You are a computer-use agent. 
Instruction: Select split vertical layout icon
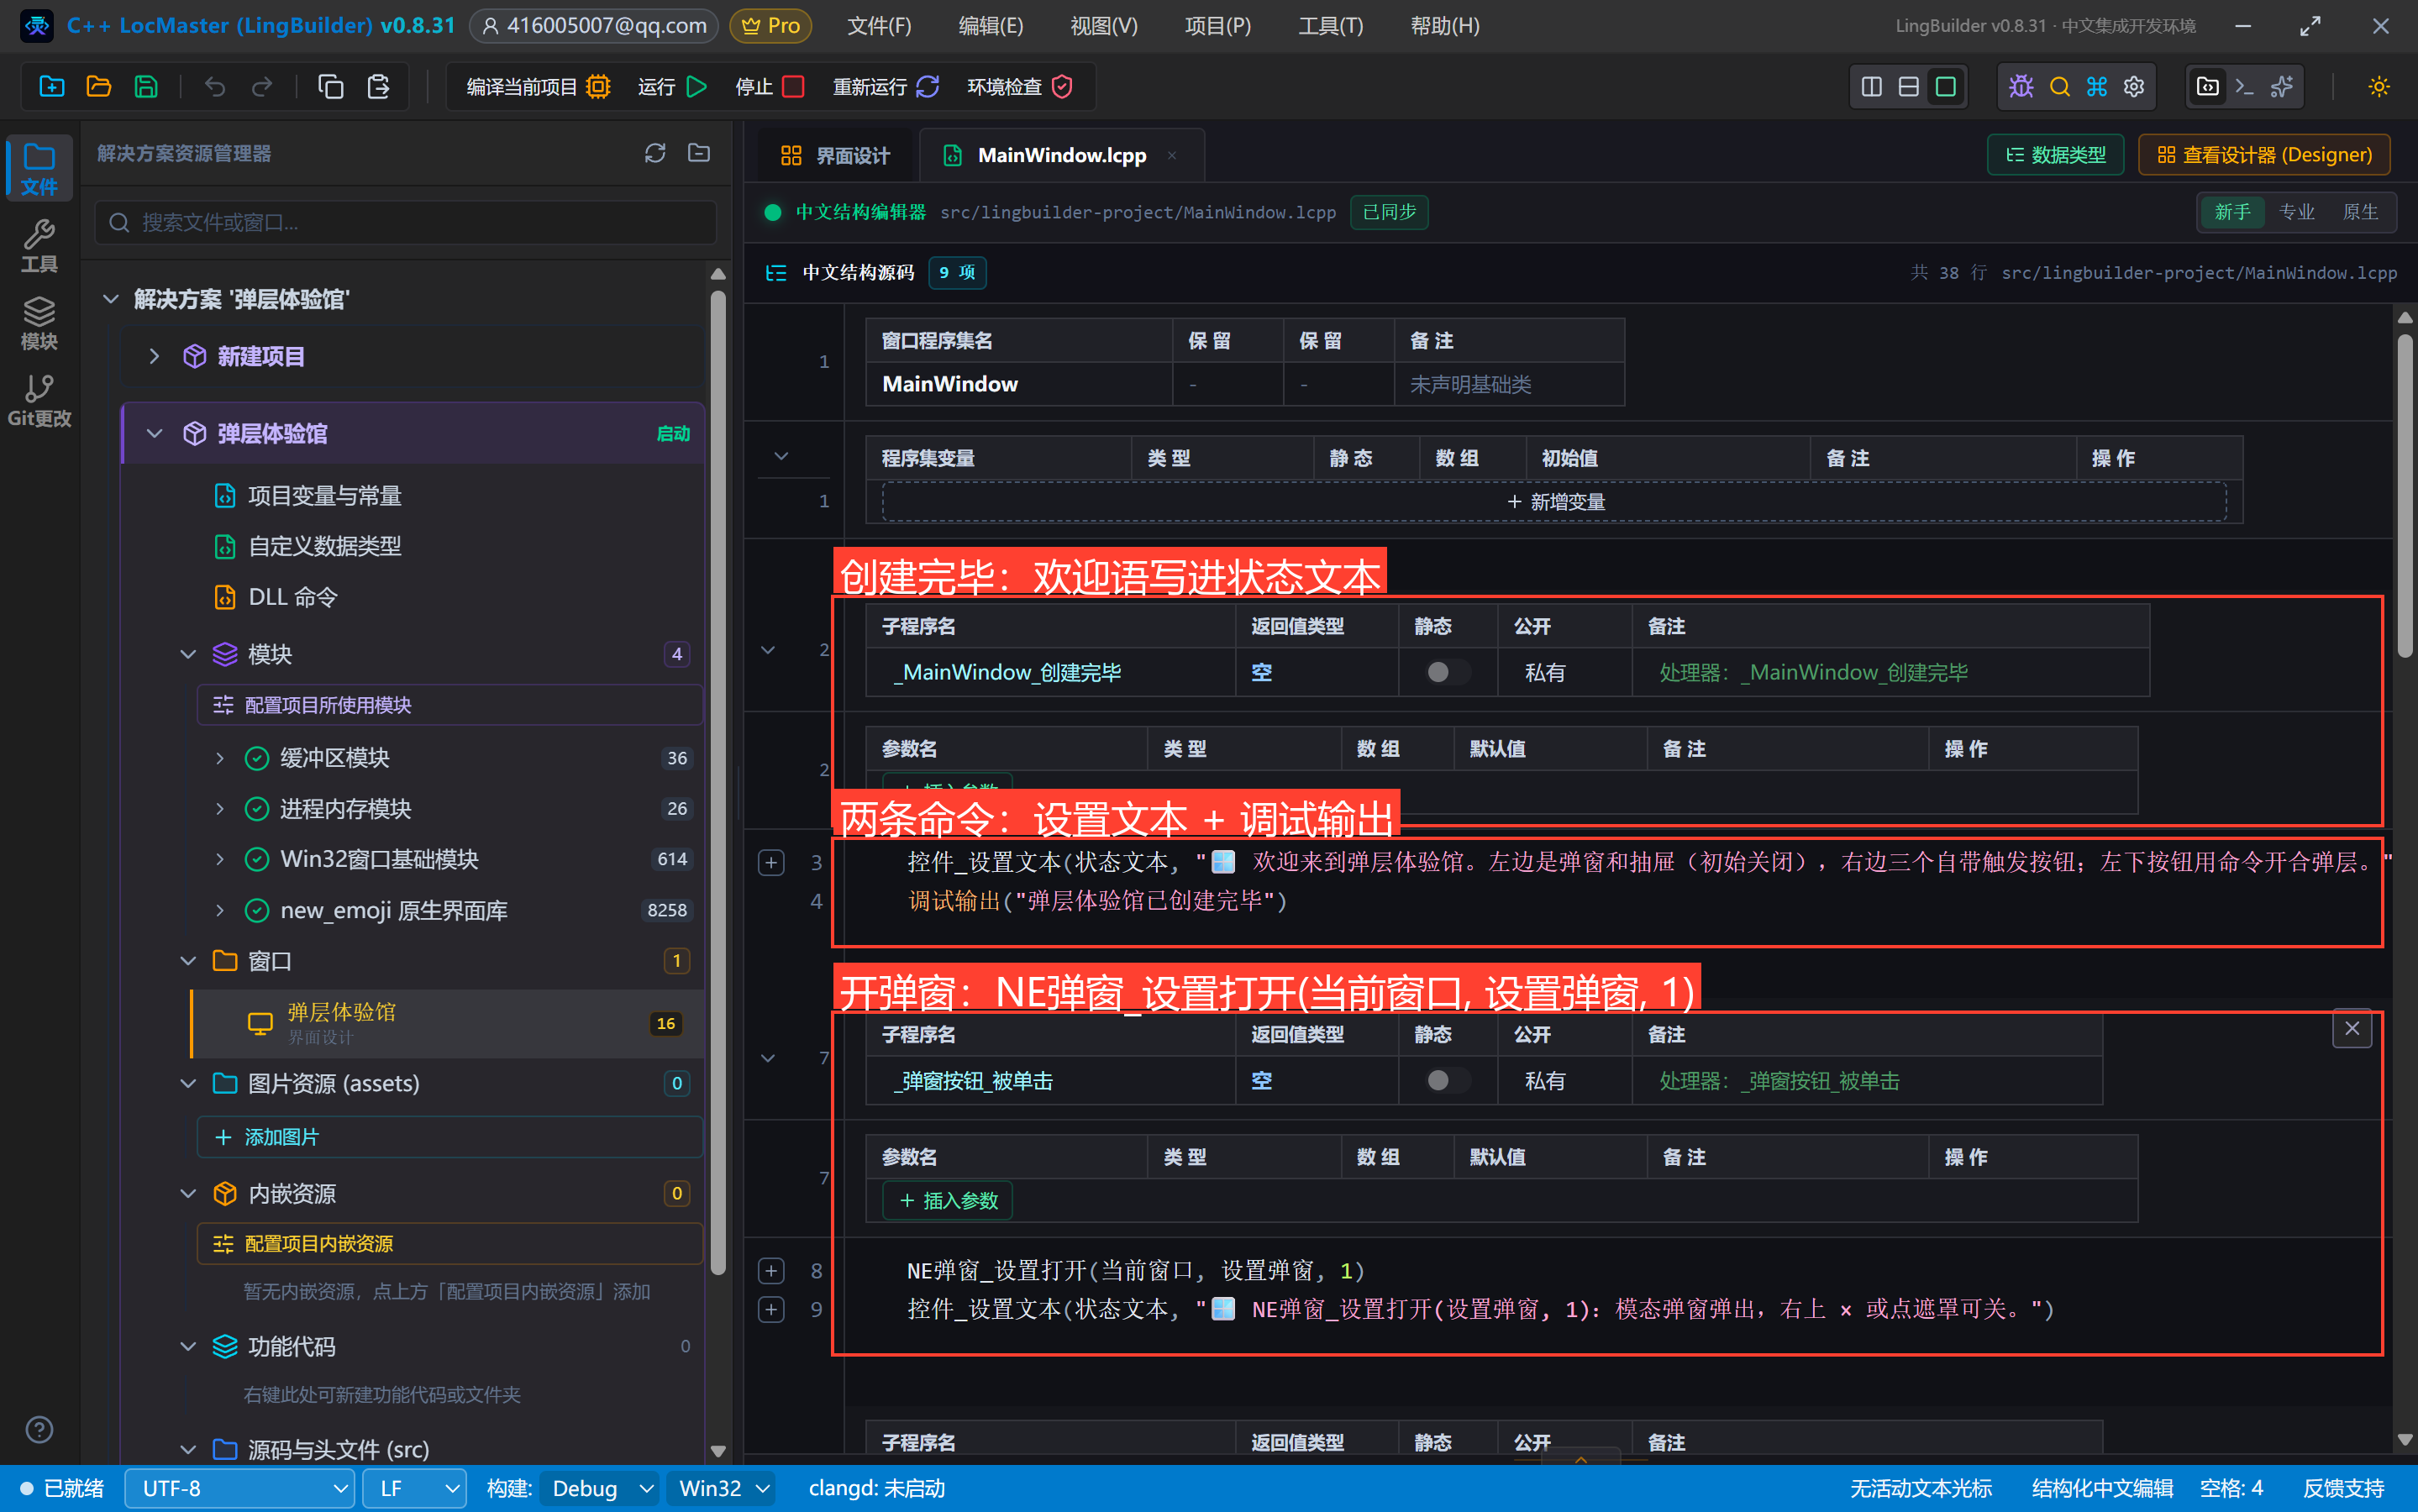pyautogui.click(x=1872, y=87)
